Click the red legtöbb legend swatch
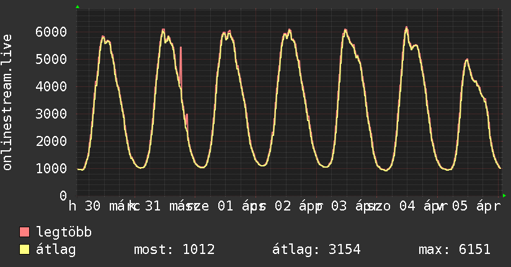 24,233
